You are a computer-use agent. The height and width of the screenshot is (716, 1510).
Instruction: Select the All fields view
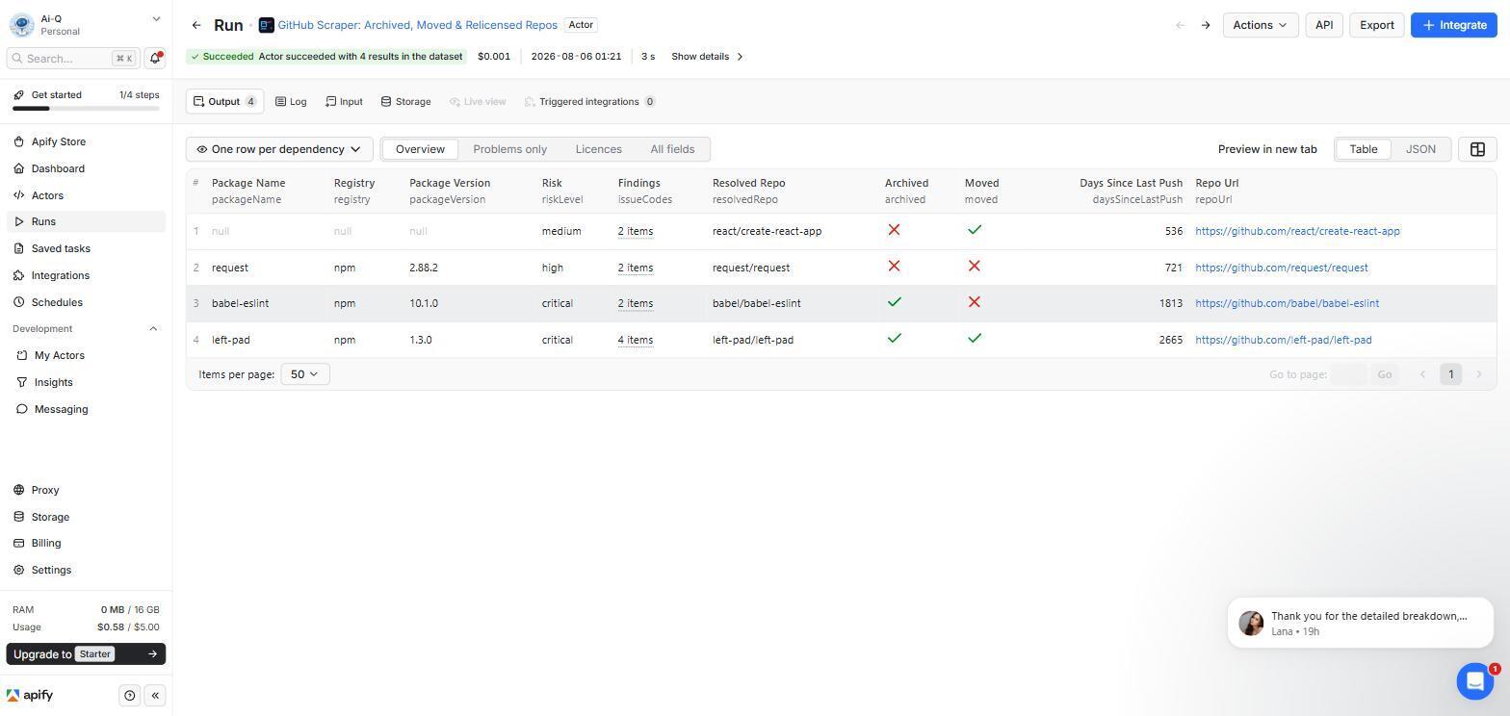[672, 149]
